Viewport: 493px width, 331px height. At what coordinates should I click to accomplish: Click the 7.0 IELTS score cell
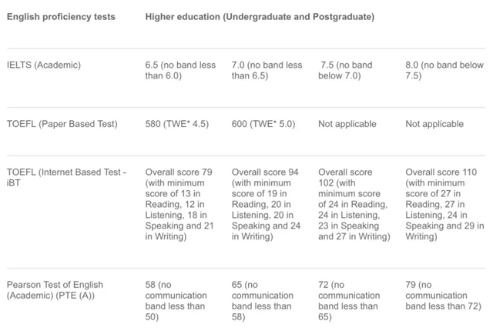pos(267,70)
